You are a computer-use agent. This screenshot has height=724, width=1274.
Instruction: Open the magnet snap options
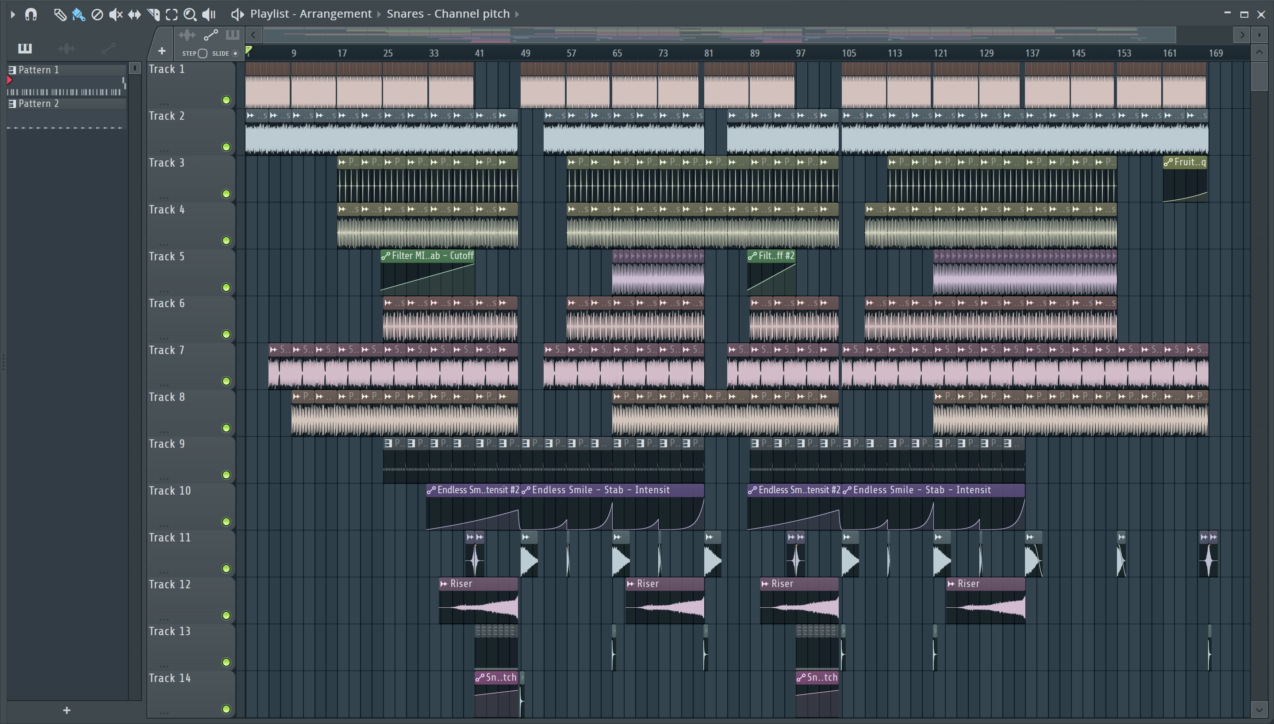click(x=31, y=15)
